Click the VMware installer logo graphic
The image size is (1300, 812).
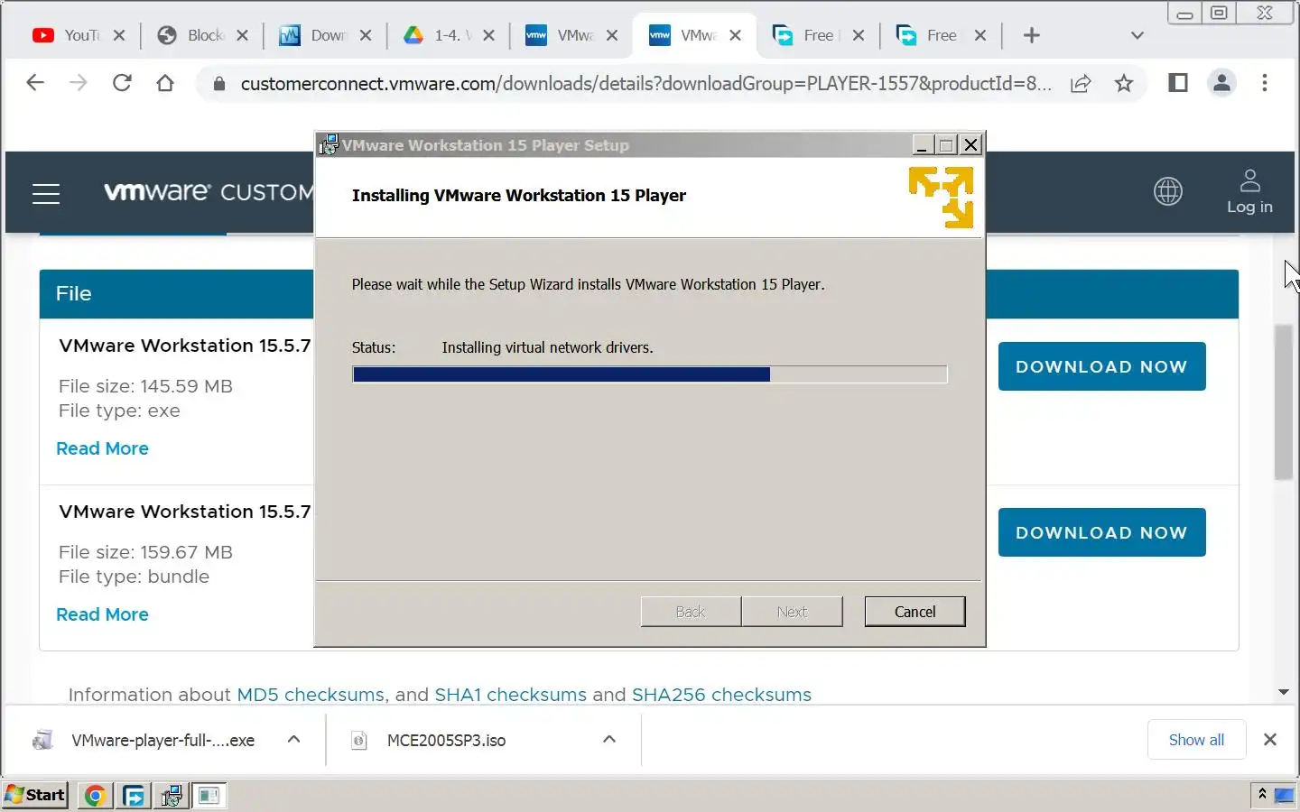[x=941, y=197]
